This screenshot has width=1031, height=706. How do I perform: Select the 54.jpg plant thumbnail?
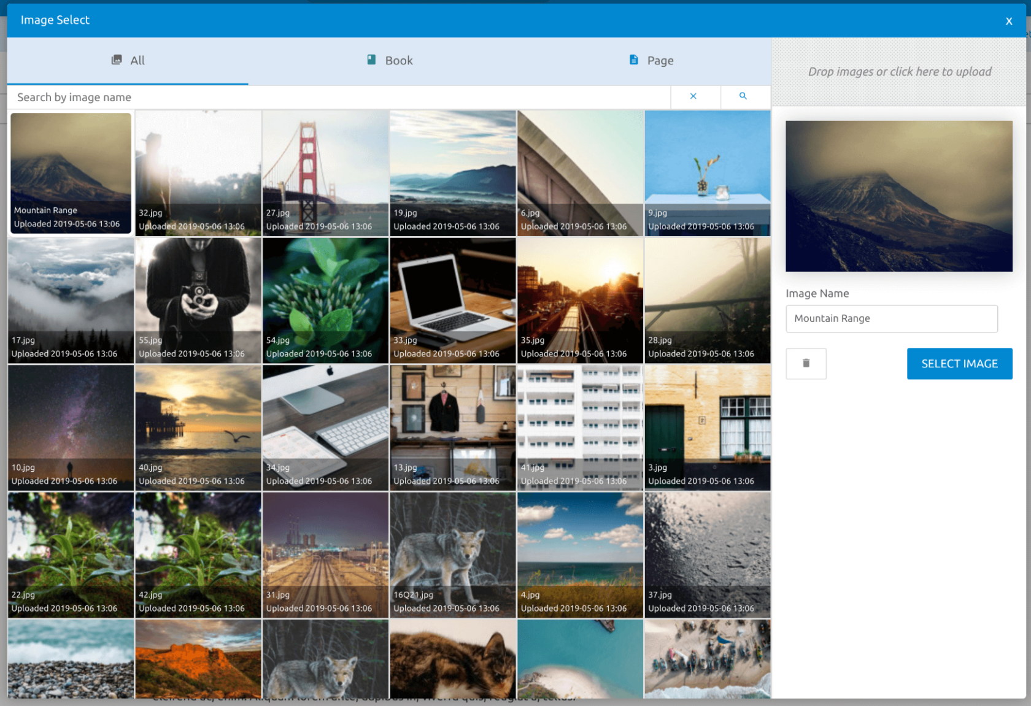[325, 301]
